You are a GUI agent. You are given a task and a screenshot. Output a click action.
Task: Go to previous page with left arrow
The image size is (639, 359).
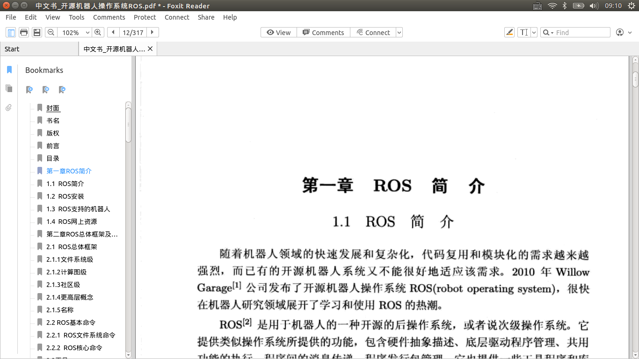tap(113, 32)
